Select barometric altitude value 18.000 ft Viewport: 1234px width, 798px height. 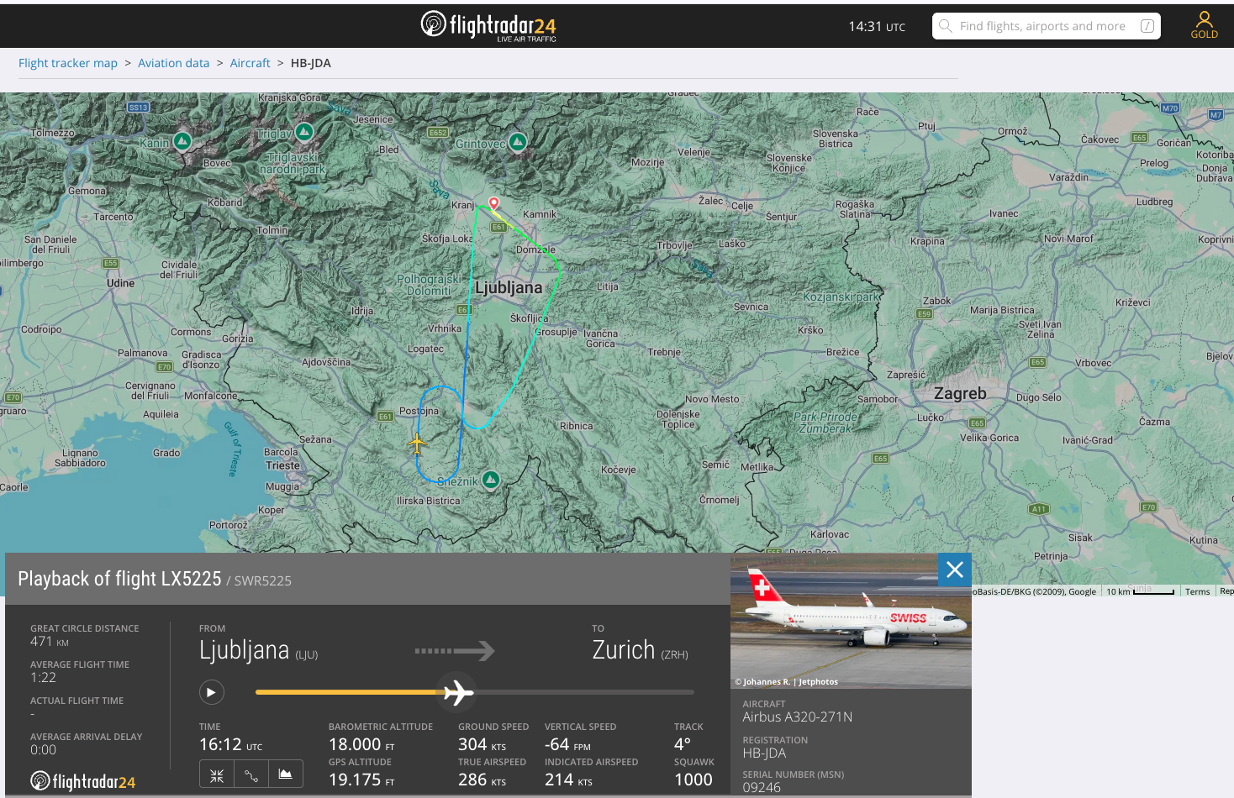pos(361,744)
